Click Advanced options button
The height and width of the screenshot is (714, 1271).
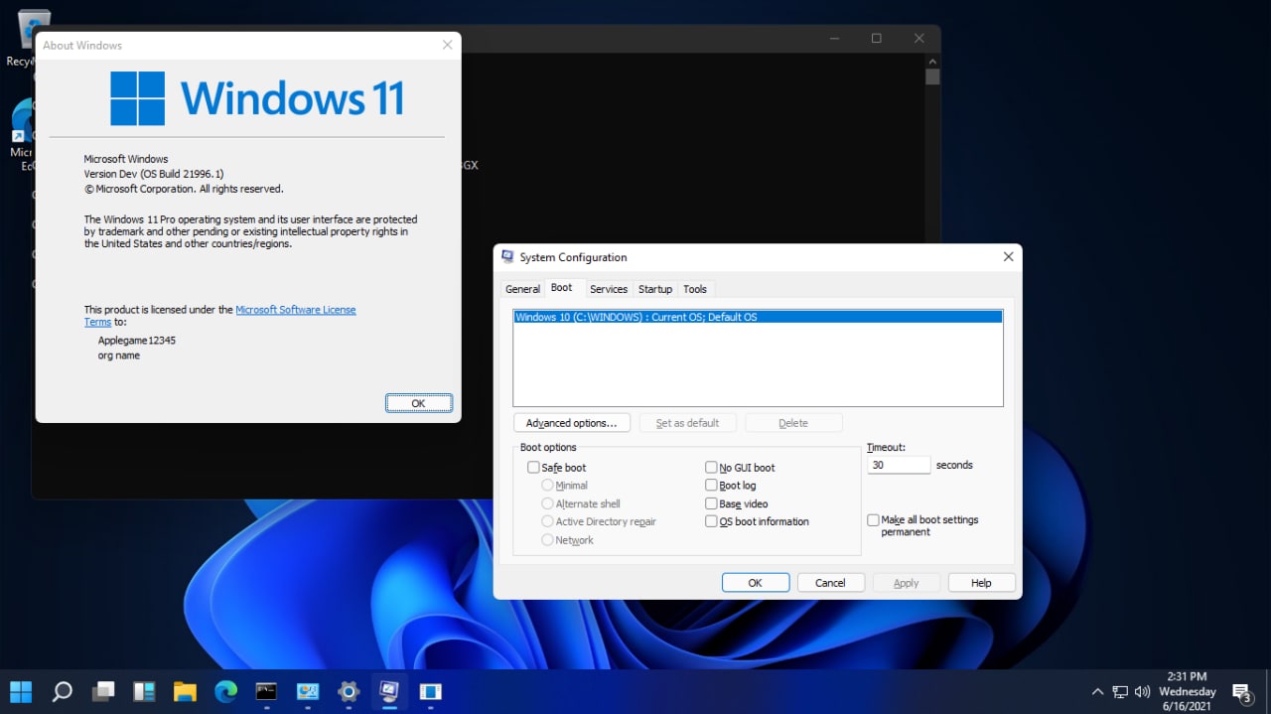click(x=572, y=423)
